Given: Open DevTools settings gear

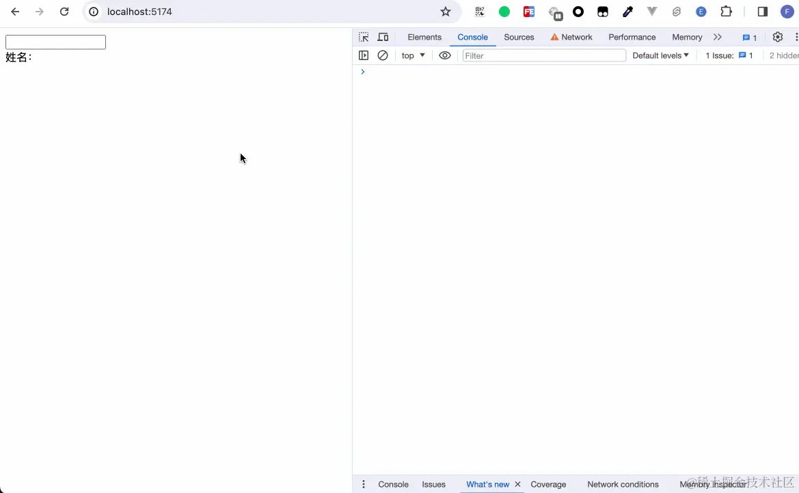Looking at the screenshot, I should [x=778, y=37].
